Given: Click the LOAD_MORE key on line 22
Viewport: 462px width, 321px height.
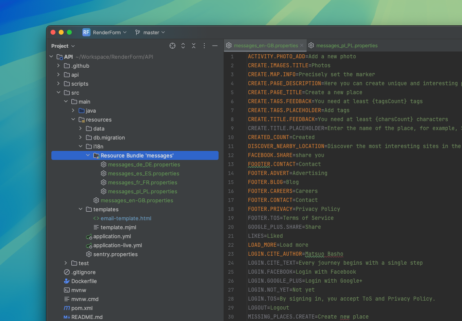Looking at the screenshot, I should [x=262, y=245].
